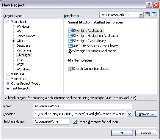160x140 pixels.
Task: Click the 'Silverlight Business Application' text
Action: [95, 51]
